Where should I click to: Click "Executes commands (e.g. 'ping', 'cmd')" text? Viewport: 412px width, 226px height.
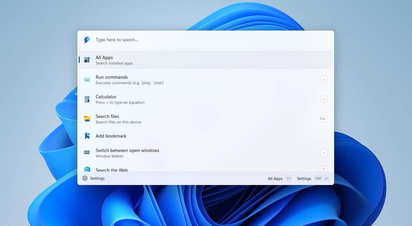(129, 83)
